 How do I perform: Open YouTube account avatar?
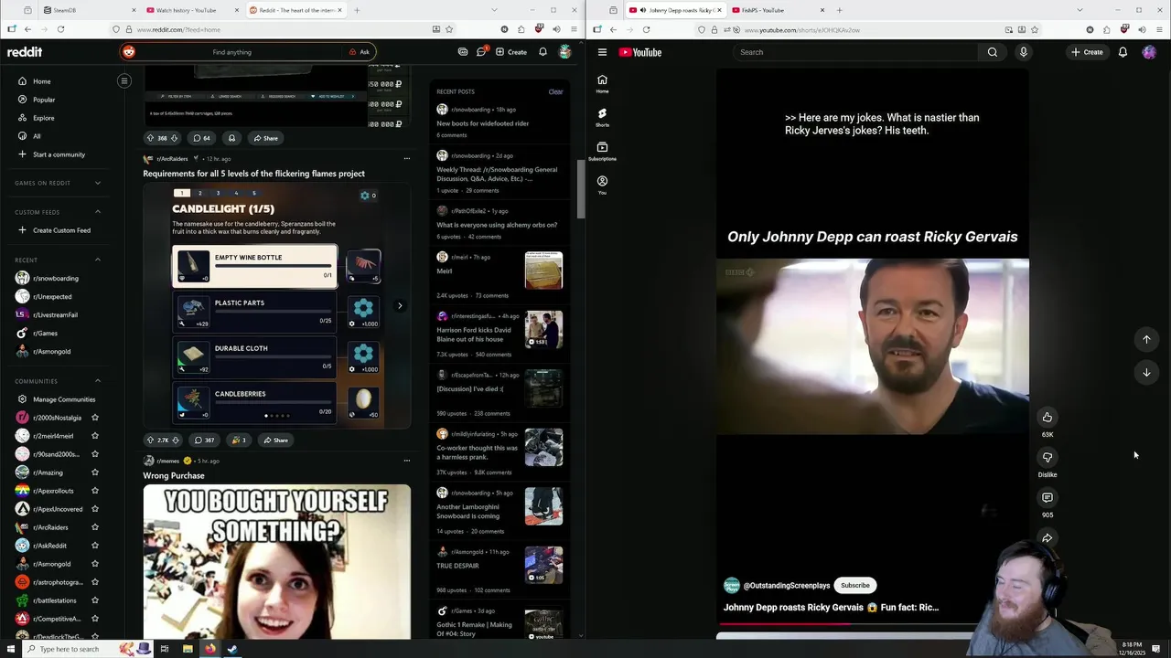pos(1149,52)
